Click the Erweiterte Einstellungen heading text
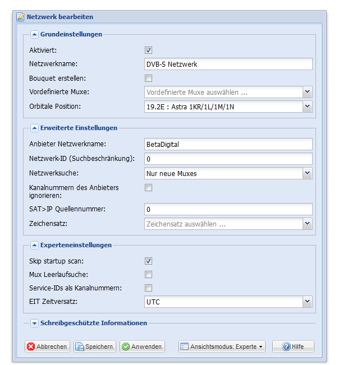 click(79, 128)
